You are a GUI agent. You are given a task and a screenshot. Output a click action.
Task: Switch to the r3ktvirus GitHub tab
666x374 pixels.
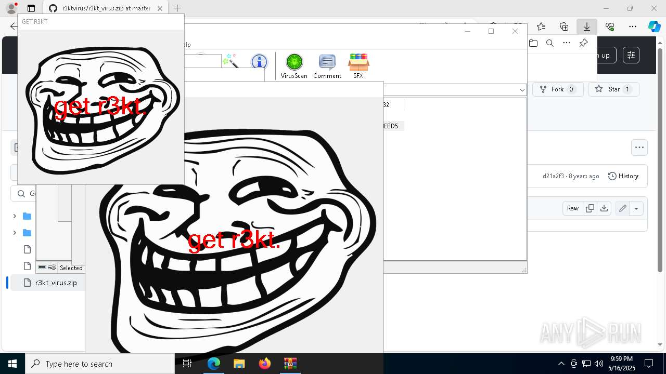point(106,8)
